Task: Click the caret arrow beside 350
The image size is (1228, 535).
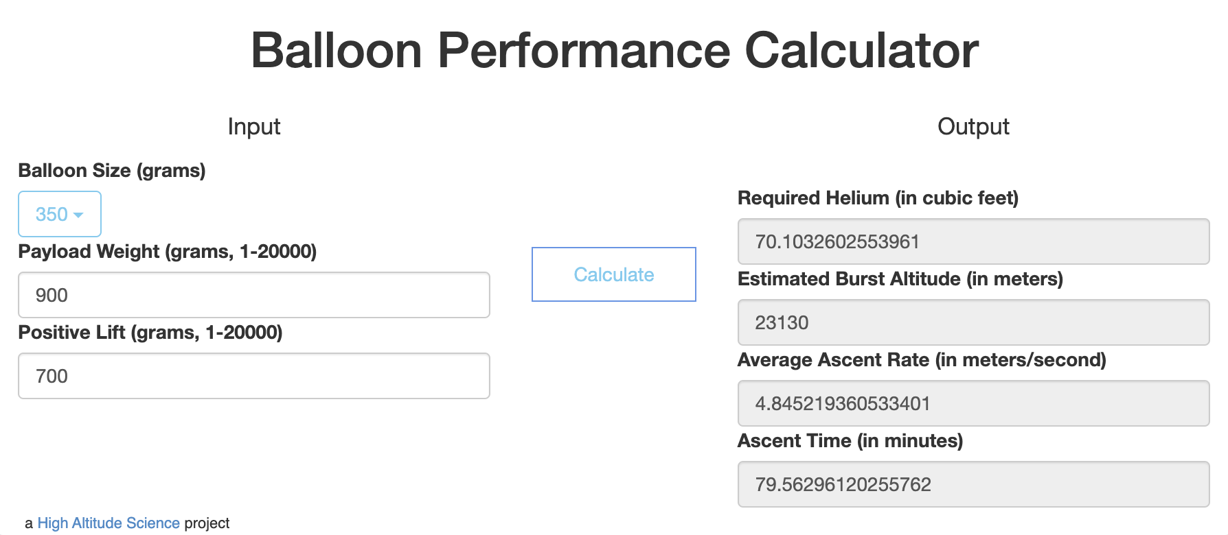Action: click(x=78, y=215)
